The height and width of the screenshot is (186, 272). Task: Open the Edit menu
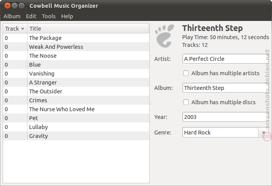coord(31,16)
